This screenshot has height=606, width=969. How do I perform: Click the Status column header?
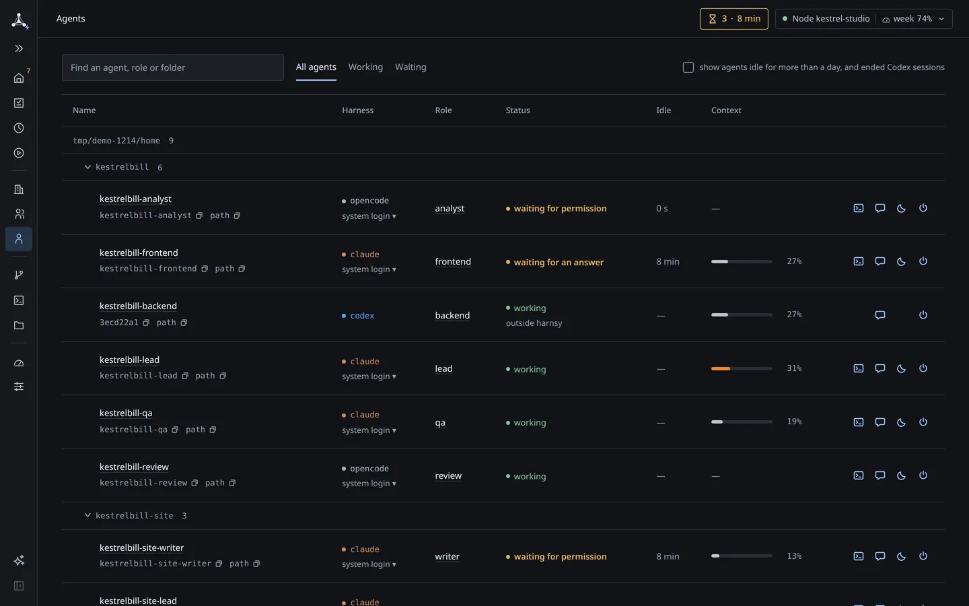pos(517,110)
